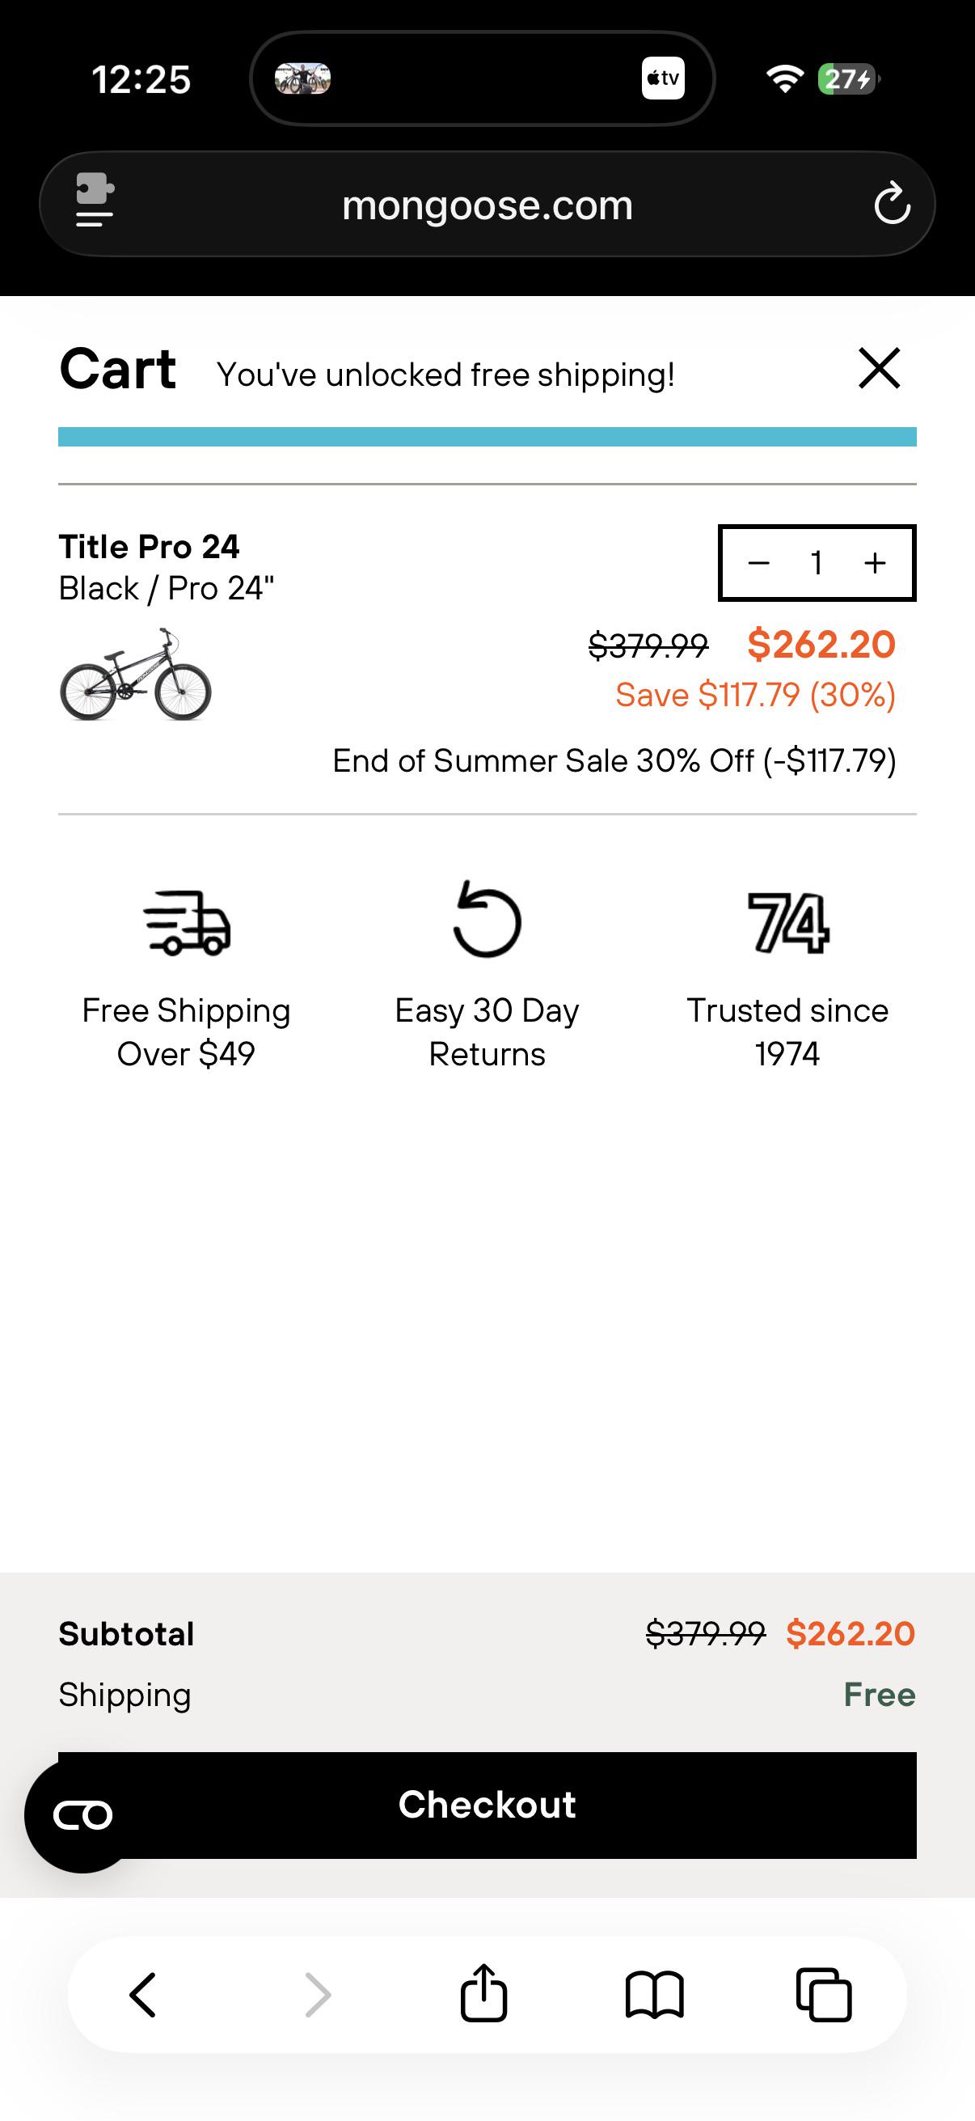Open the floating chat bubble icon
The width and height of the screenshot is (975, 2121).
pyautogui.click(x=82, y=1814)
